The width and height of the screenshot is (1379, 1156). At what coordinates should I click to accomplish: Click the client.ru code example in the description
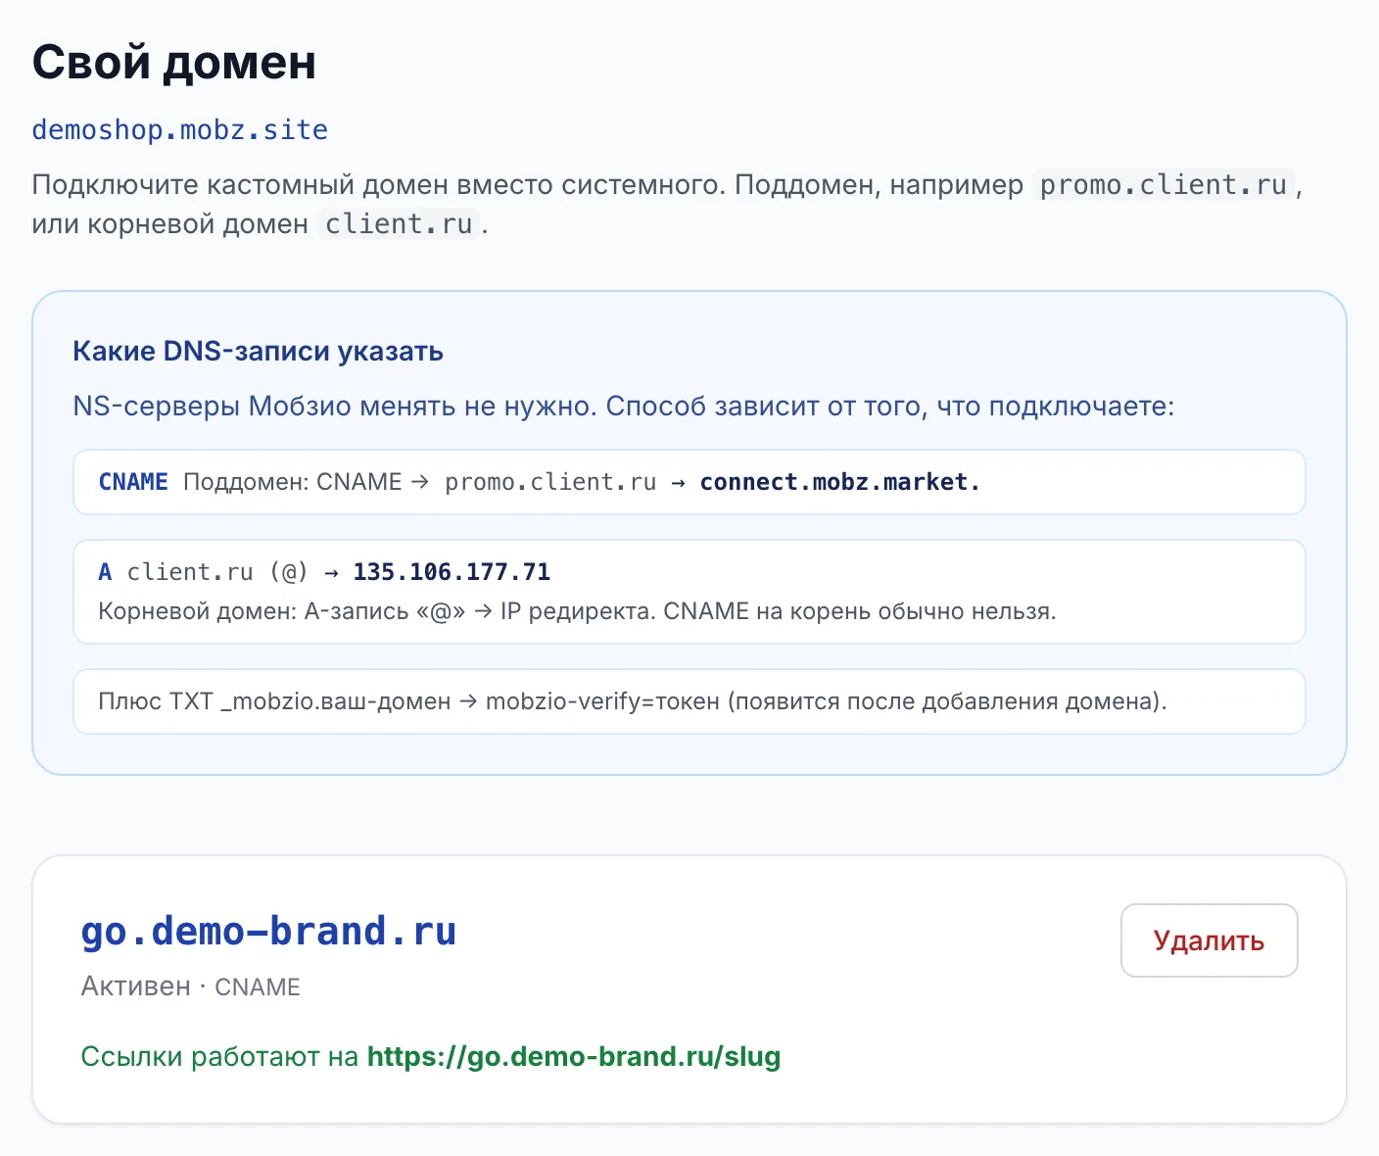pos(399,224)
